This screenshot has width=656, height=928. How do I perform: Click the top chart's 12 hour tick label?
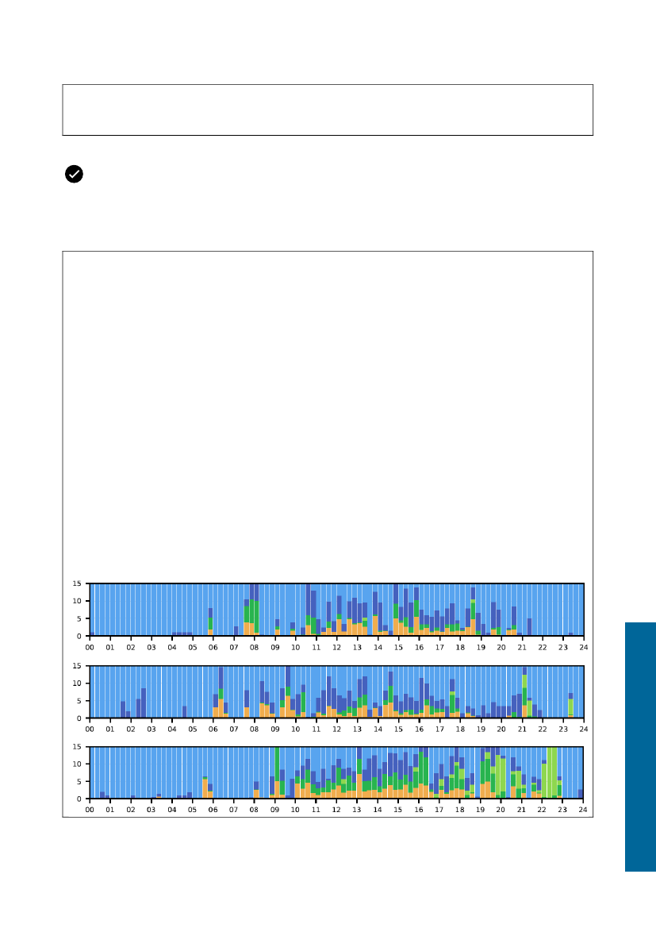click(x=336, y=648)
